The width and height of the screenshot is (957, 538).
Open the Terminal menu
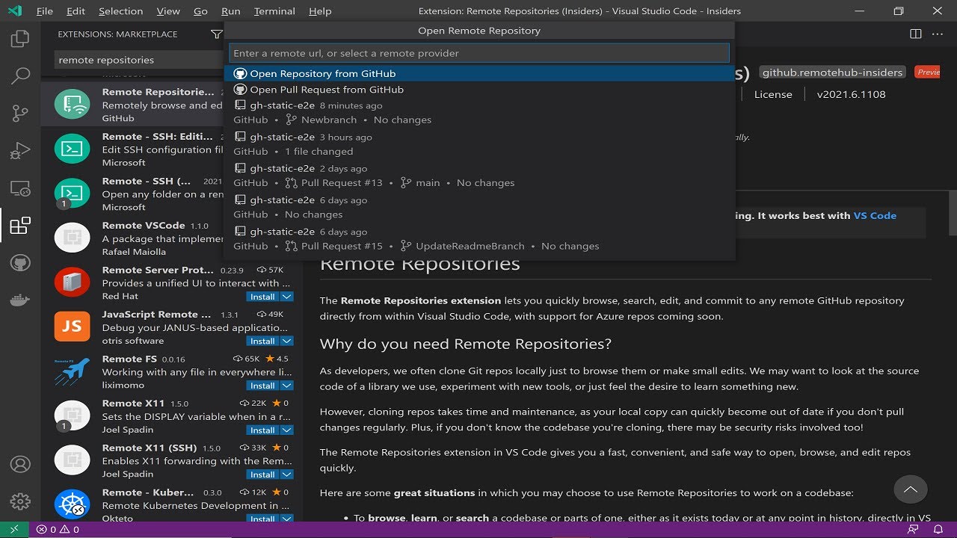click(274, 11)
